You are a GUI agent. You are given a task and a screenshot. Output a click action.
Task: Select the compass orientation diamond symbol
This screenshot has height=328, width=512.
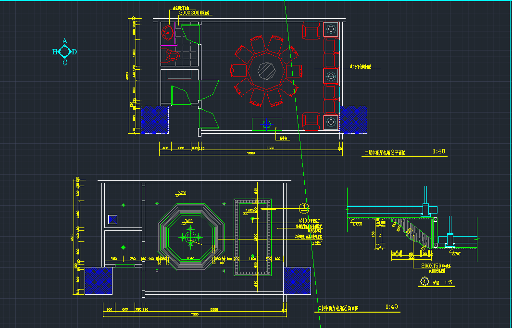64,51
